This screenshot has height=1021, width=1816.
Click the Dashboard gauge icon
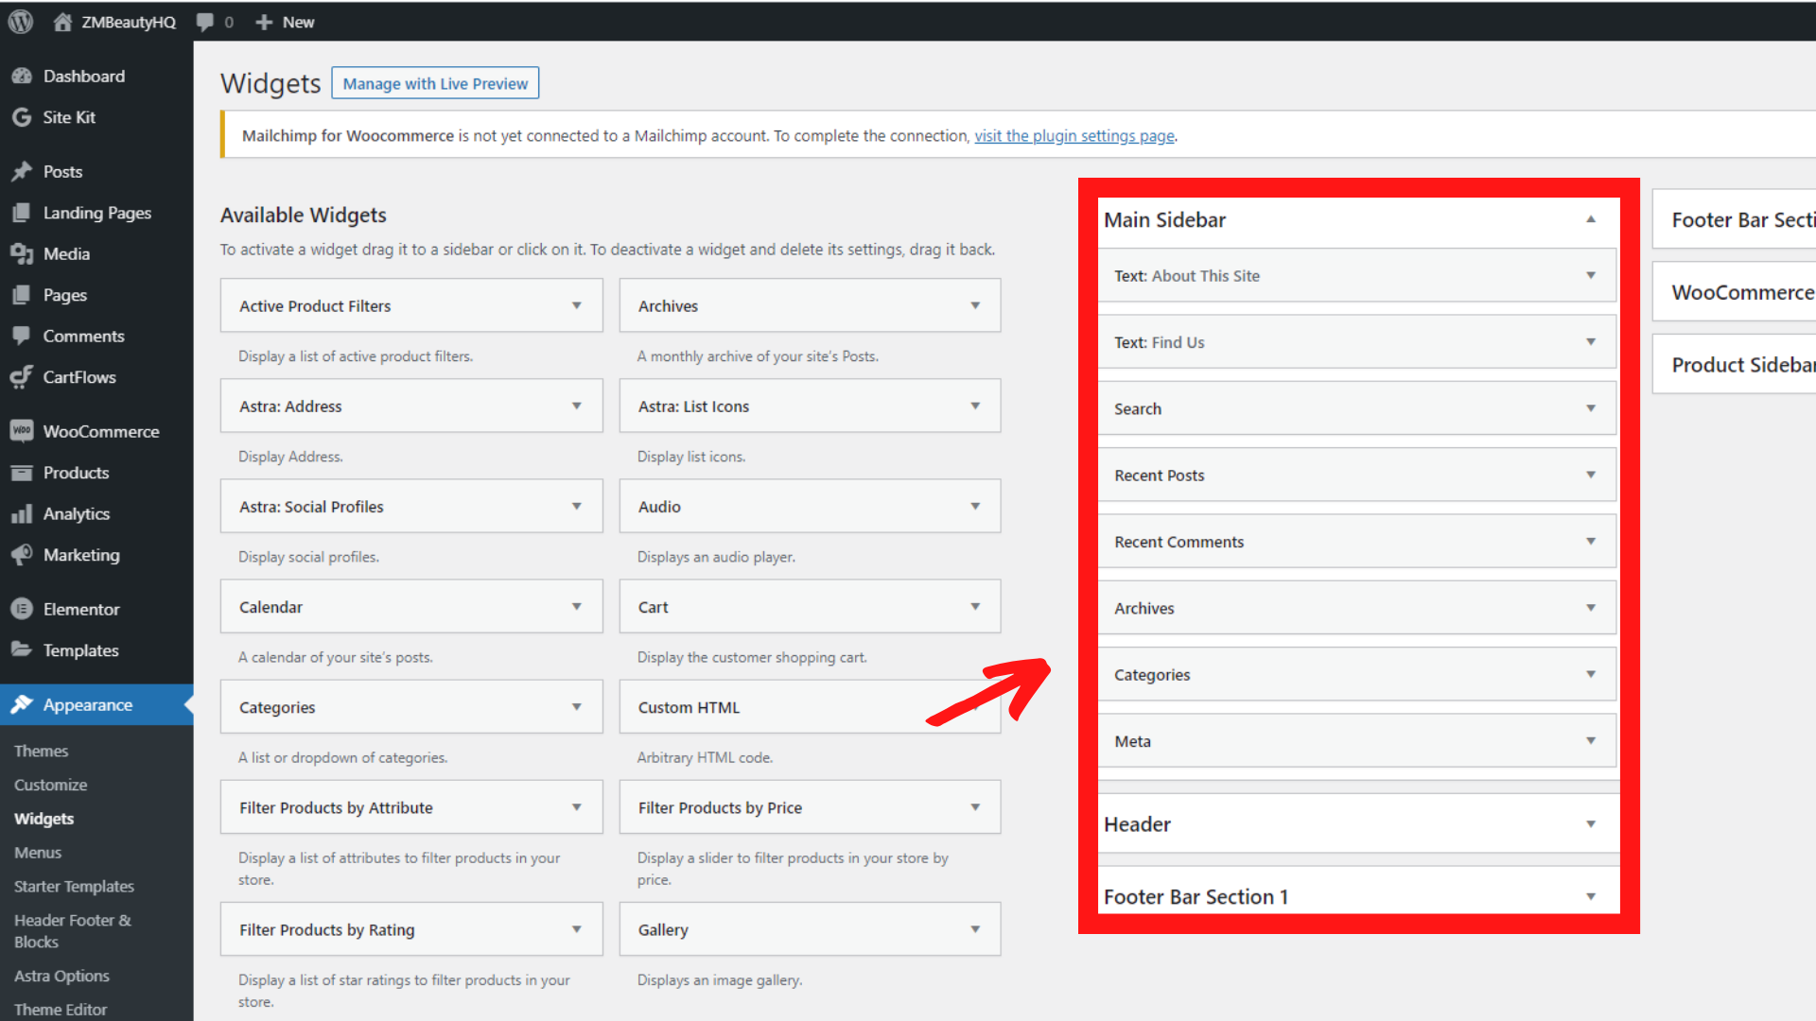(22, 76)
